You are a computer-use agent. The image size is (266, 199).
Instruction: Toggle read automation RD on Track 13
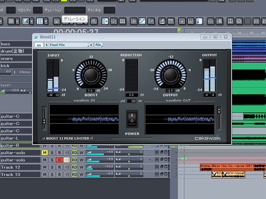[74, 175]
